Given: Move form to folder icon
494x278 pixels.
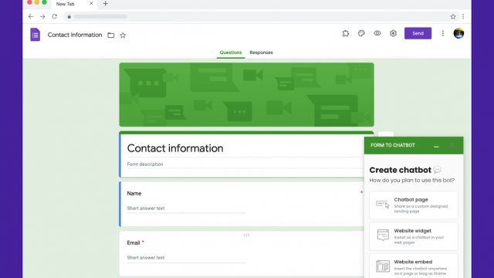Looking at the screenshot, I should (111, 35).
